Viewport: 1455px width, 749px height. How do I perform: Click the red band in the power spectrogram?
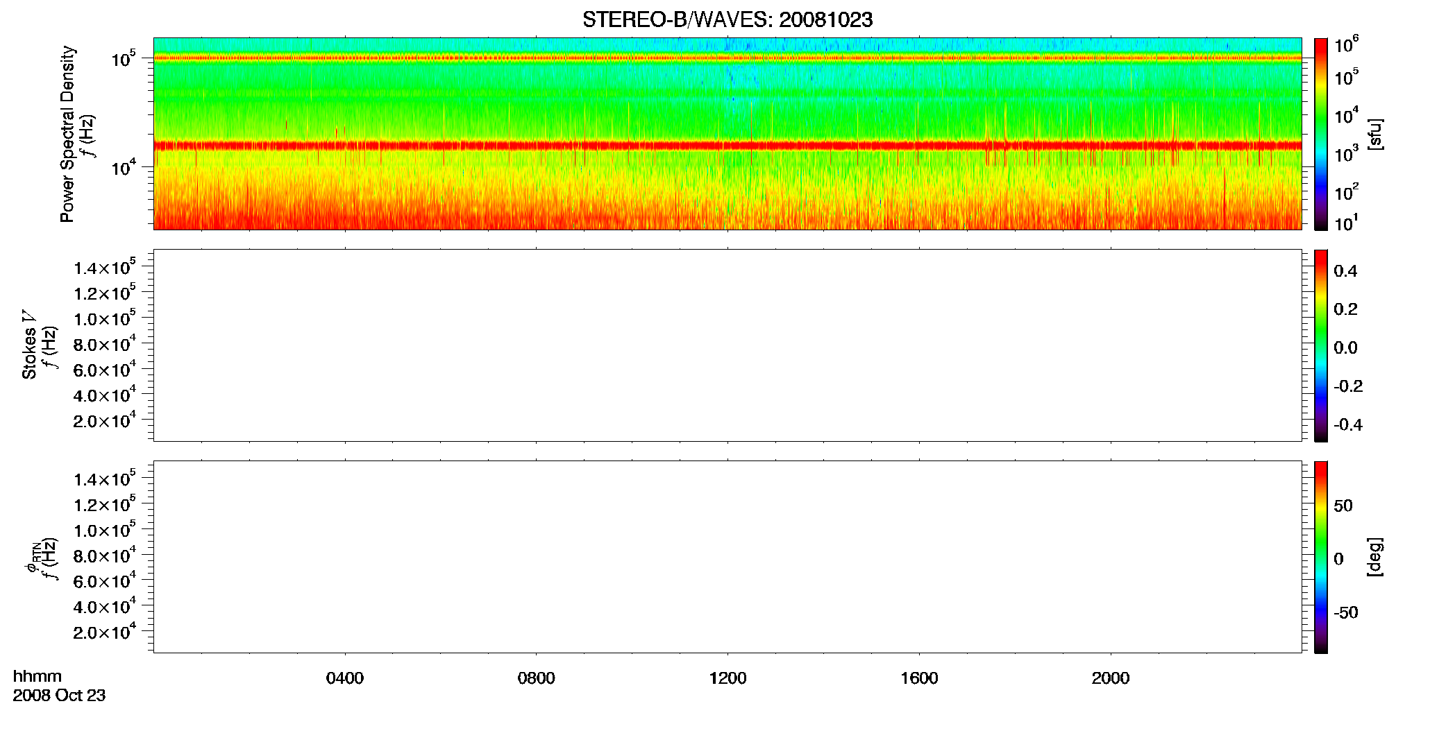(x=727, y=146)
